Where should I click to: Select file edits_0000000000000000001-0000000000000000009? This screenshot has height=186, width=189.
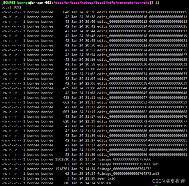point(142,12)
